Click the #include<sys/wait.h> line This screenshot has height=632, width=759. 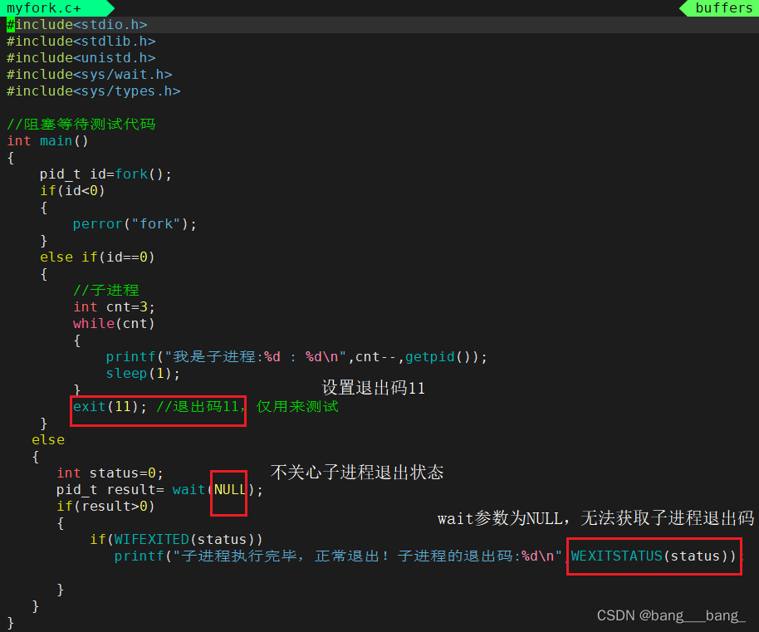(90, 75)
